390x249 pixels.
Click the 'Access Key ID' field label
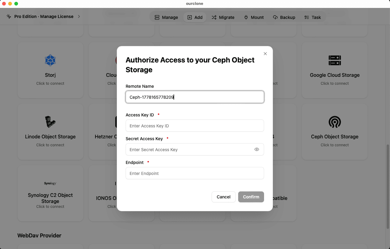point(140,115)
